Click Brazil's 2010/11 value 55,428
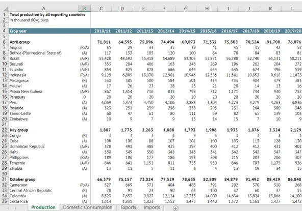This screenshot has height=211, width=302. [101, 58]
